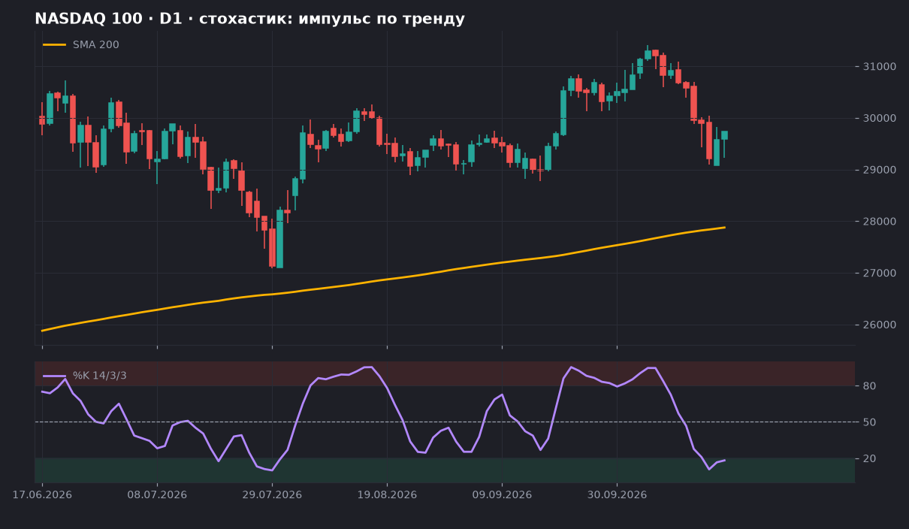909x529 pixels.
Task: Click the 30000 price axis label
Action: (878, 119)
